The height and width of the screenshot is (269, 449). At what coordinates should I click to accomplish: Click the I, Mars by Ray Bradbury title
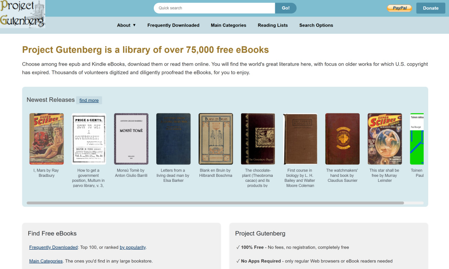click(47, 173)
